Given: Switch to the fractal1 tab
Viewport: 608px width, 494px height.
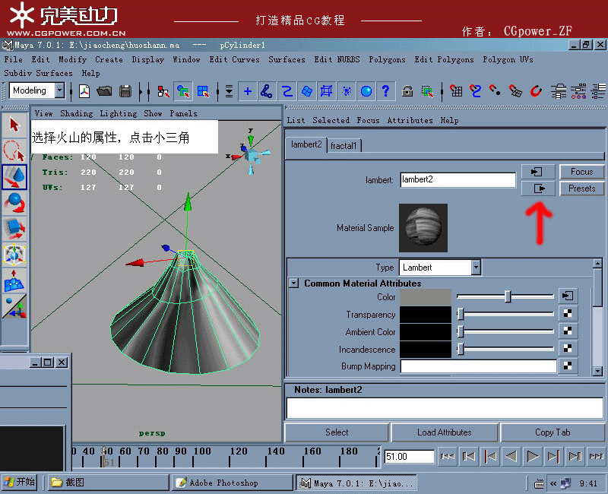Looking at the screenshot, I should pyautogui.click(x=344, y=146).
